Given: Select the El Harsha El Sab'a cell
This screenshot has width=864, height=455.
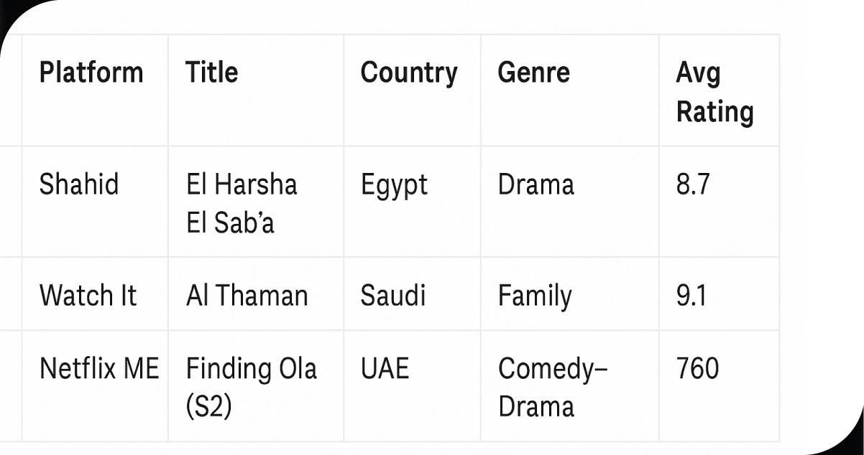Looking at the screenshot, I should [241, 203].
